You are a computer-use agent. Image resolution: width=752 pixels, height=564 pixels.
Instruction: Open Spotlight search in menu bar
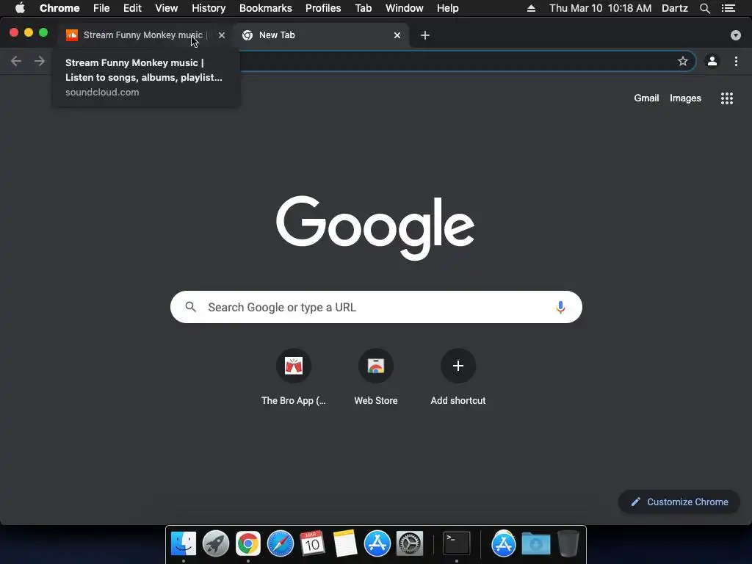[704, 8]
